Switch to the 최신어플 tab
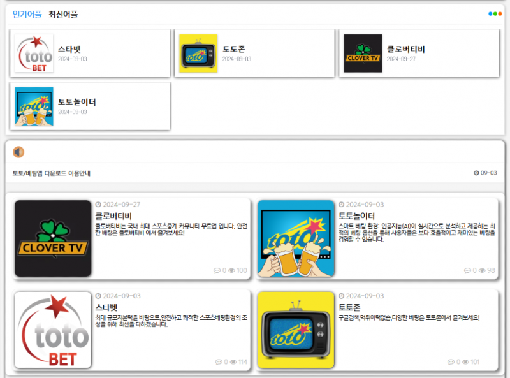510x378 pixels. point(63,14)
